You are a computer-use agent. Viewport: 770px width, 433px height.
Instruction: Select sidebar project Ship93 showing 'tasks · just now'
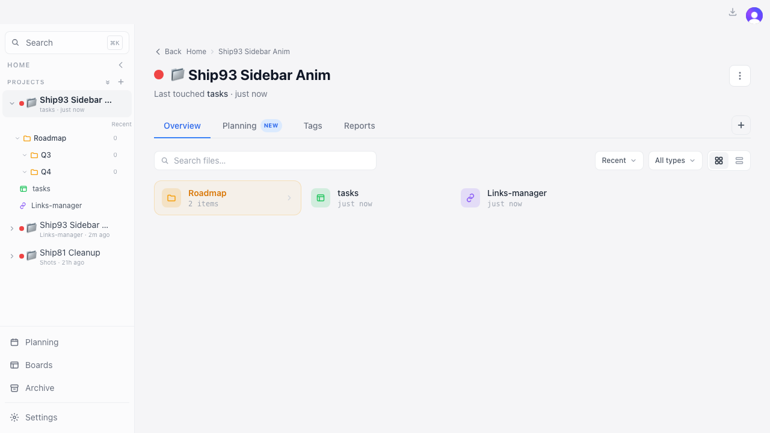click(x=67, y=104)
